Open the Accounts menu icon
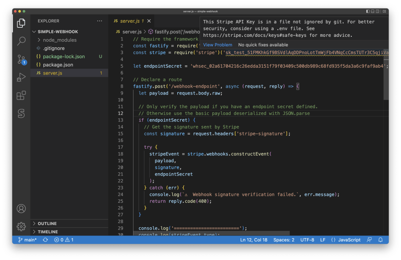Screen dimensions: 401x260 click(x=21, y=209)
